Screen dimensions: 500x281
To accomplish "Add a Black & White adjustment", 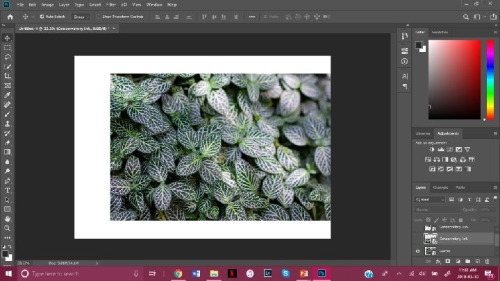I will pyautogui.click(x=445, y=160).
